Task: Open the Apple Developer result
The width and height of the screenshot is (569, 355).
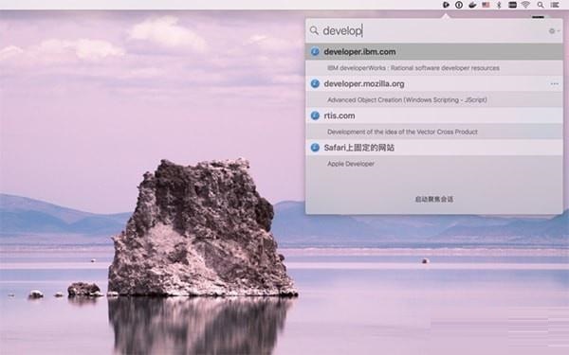Action: [434, 164]
